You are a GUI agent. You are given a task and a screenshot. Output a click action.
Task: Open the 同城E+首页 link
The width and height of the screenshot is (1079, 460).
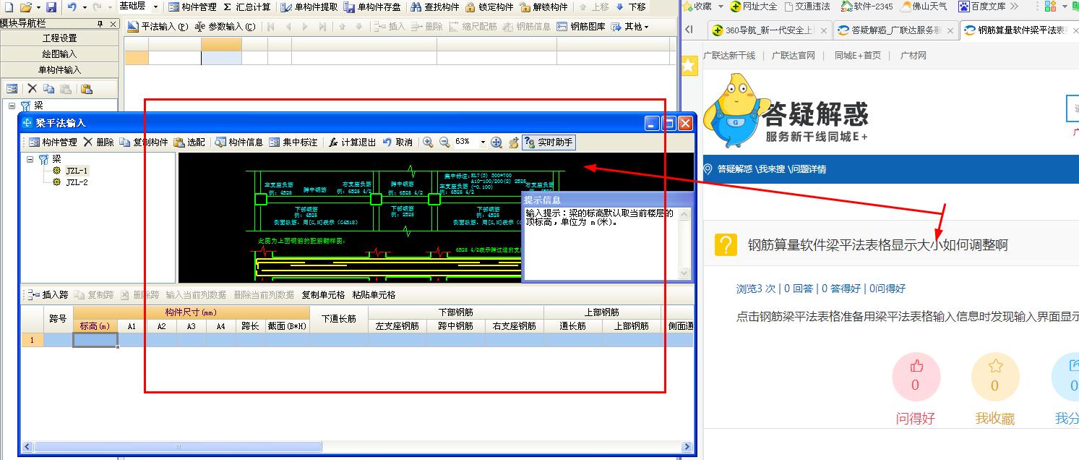pyautogui.click(x=857, y=56)
